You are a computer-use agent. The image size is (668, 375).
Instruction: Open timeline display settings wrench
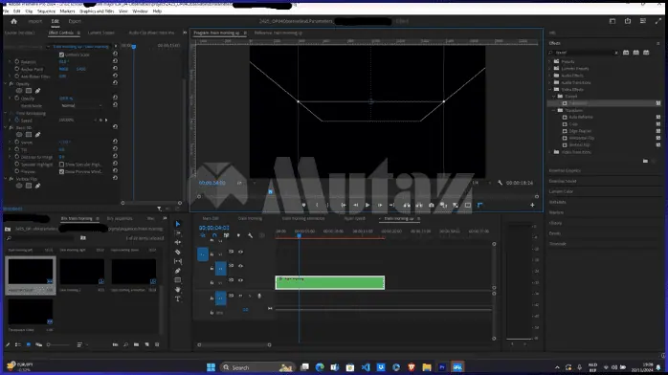point(250,235)
